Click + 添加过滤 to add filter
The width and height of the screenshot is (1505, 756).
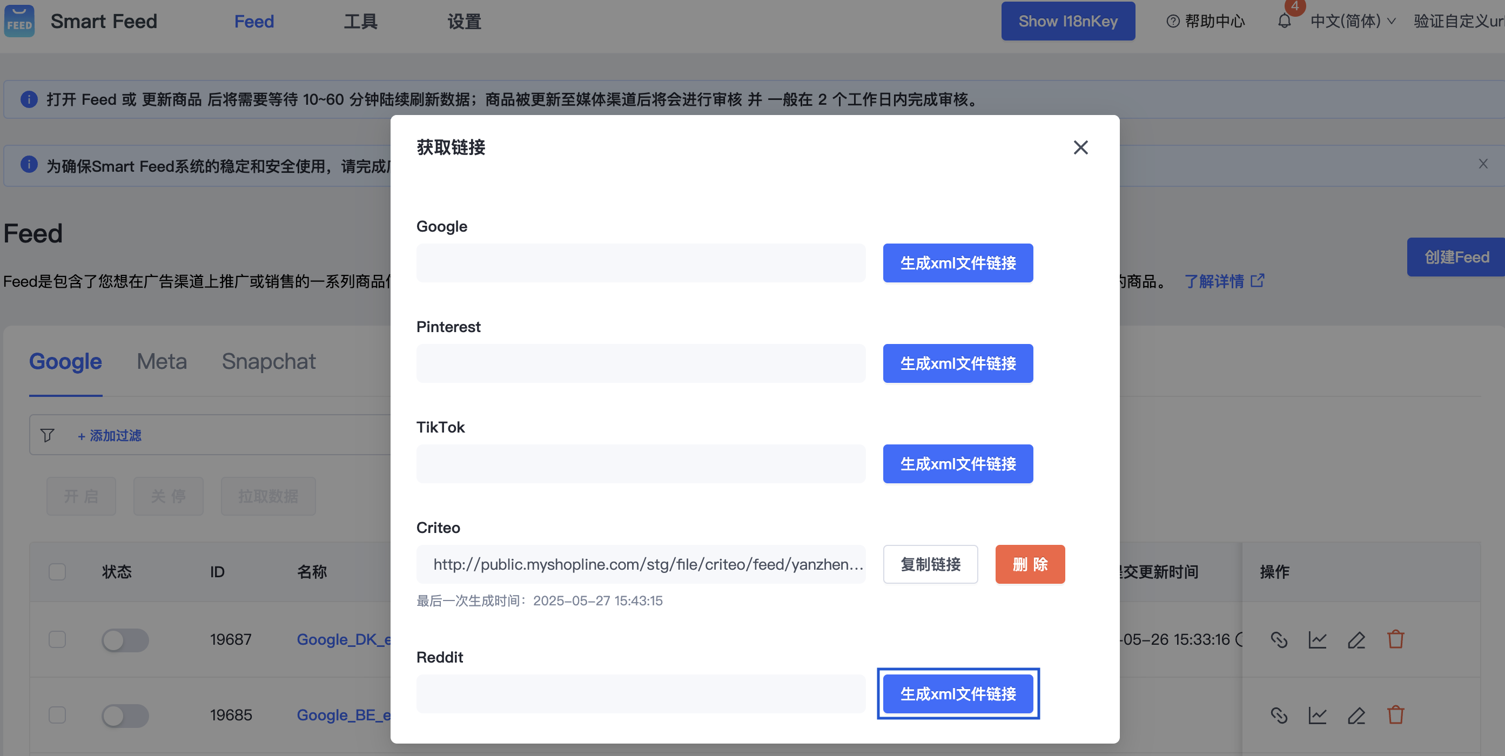point(109,435)
